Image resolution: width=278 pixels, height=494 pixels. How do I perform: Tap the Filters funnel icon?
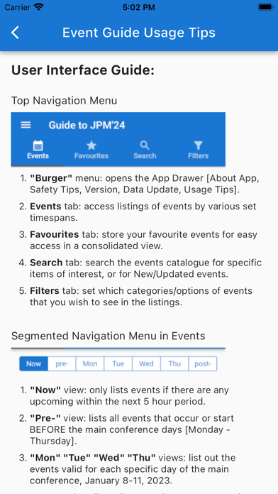pos(198,146)
